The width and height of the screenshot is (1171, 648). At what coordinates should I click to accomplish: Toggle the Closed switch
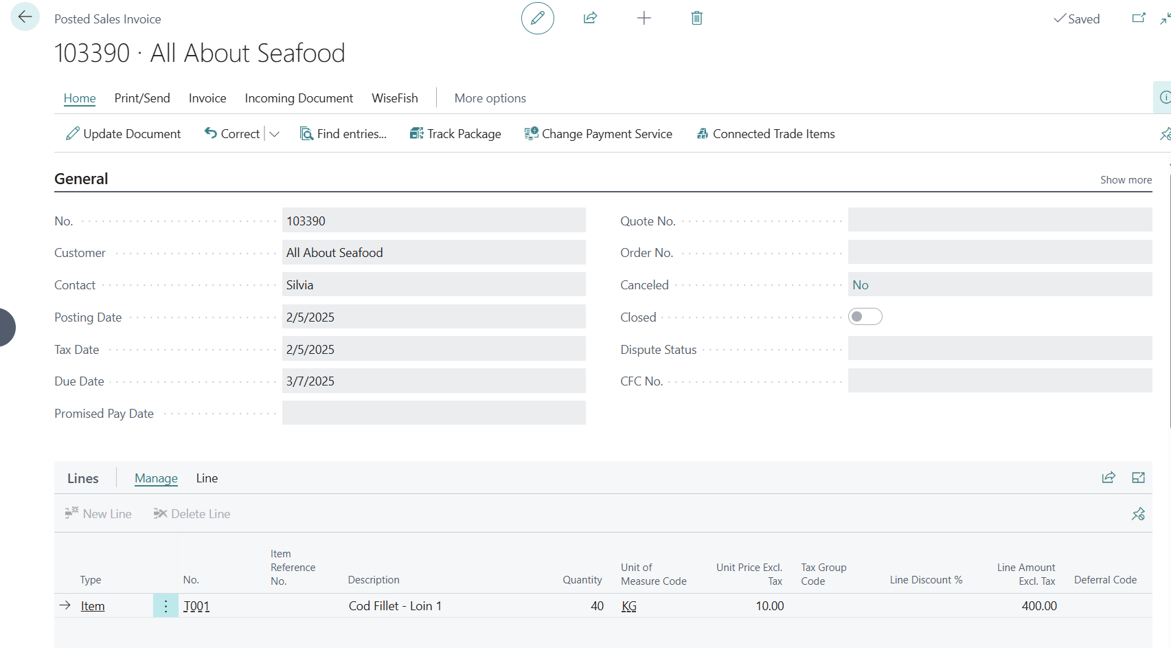pos(865,317)
